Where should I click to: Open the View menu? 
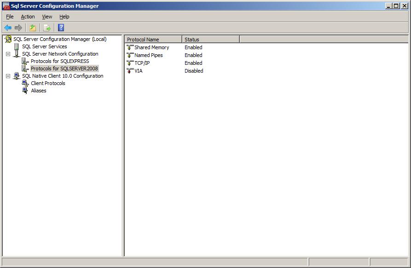[47, 17]
